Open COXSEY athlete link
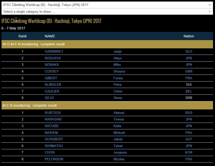This screenshot has width=215, height=166. pos(52,71)
